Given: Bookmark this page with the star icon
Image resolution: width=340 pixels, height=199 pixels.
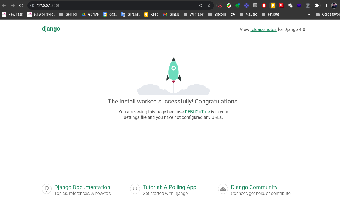Looking at the screenshot, I should click(209, 5).
